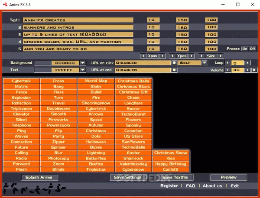
Task: Select Cybertalk animation
Action: pos(21,81)
